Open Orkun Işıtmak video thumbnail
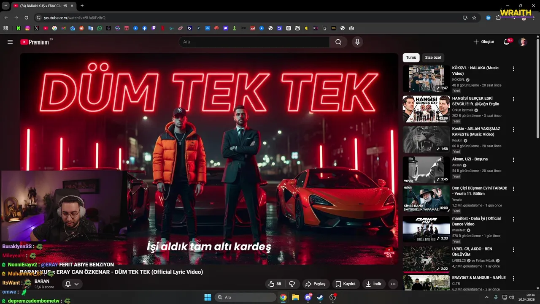Screen dimensions: 540x304 point(426,109)
